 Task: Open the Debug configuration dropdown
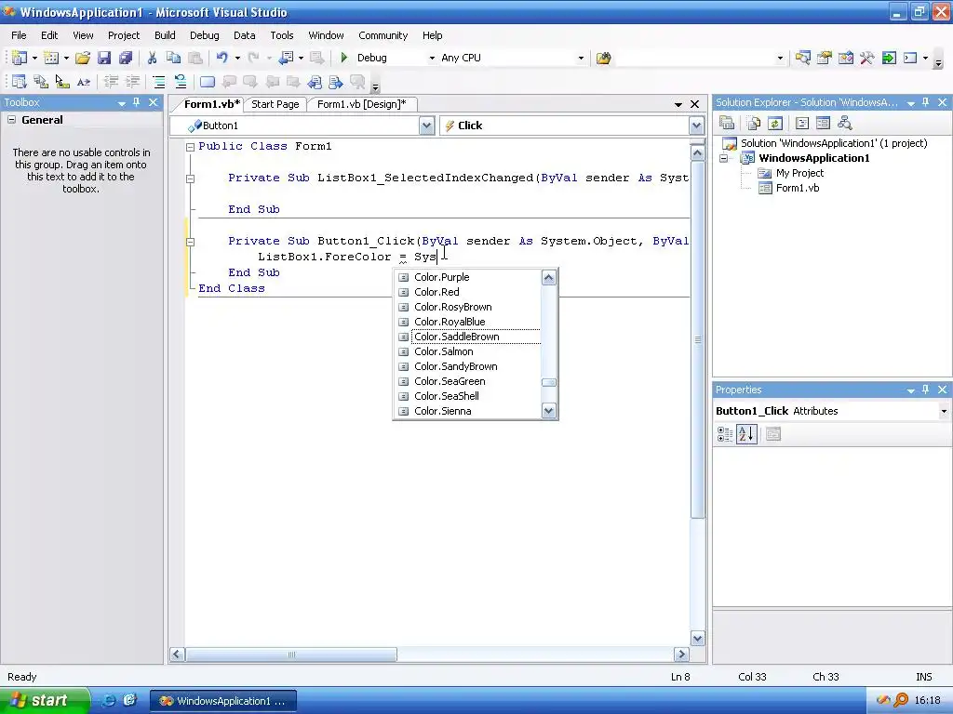(x=432, y=59)
